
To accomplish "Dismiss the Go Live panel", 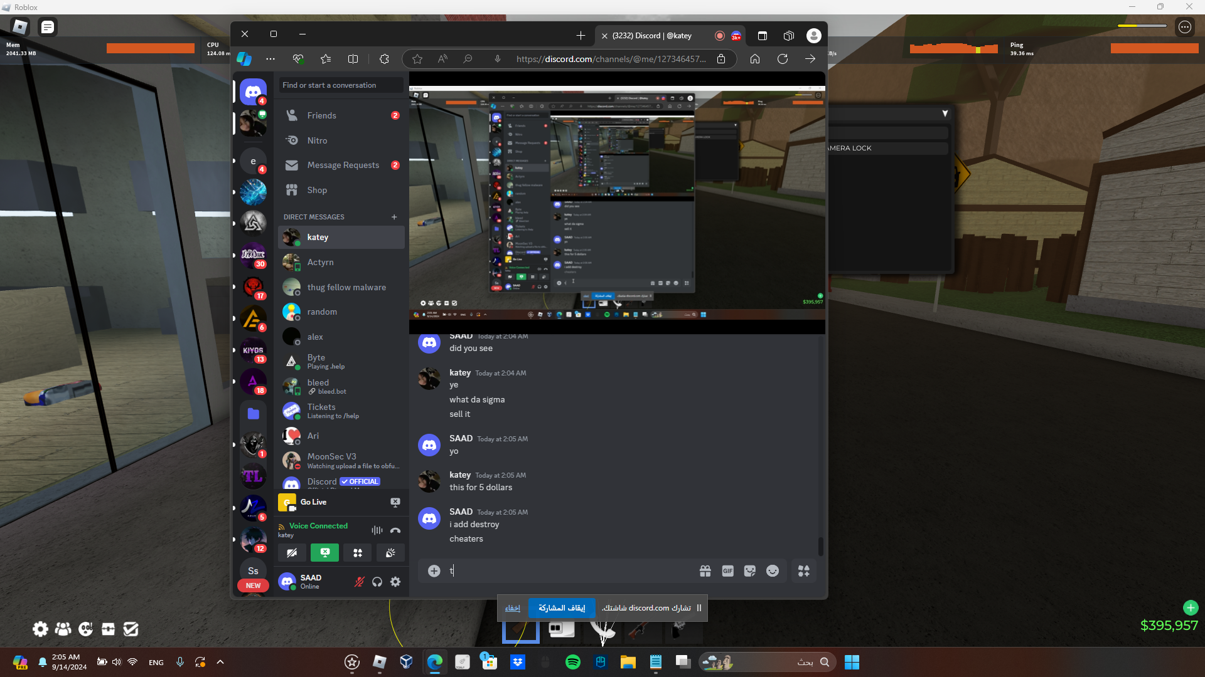I will [x=395, y=502].
